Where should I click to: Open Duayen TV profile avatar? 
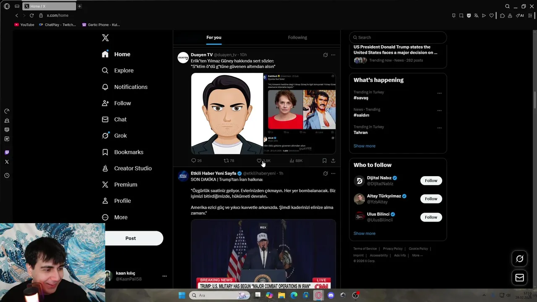pyautogui.click(x=183, y=58)
